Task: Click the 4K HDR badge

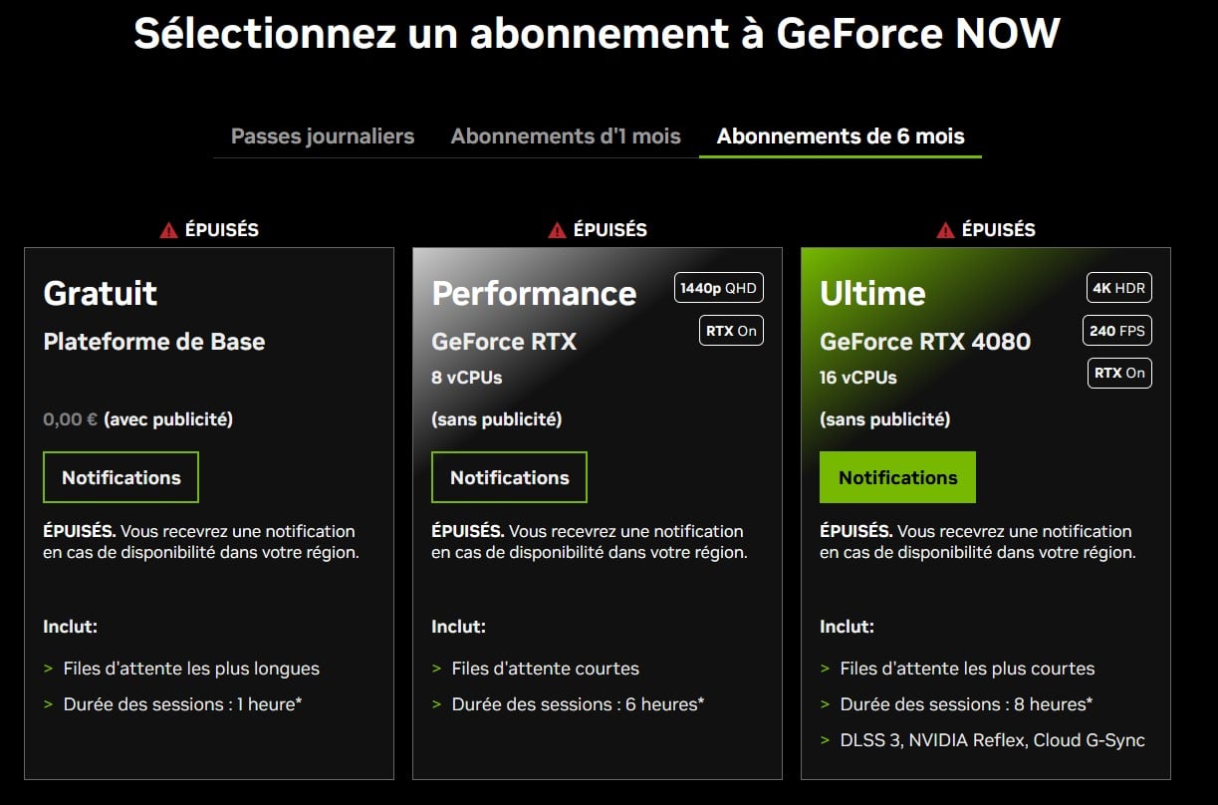Action: pyautogui.click(x=1118, y=289)
